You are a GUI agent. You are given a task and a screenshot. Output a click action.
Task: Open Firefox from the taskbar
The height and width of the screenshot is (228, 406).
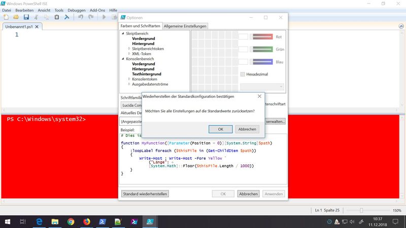tap(86, 221)
